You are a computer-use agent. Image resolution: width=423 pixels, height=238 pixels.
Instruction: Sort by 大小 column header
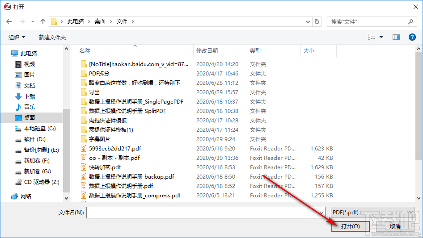coord(309,50)
